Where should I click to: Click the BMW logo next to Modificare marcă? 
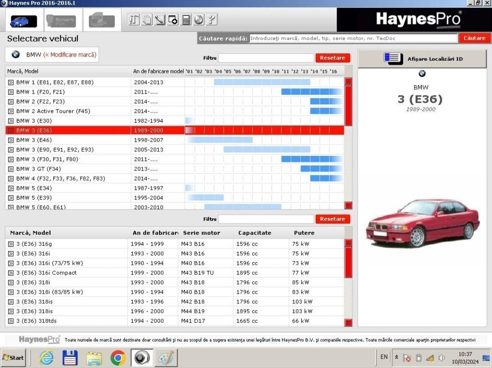pos(15,55)
